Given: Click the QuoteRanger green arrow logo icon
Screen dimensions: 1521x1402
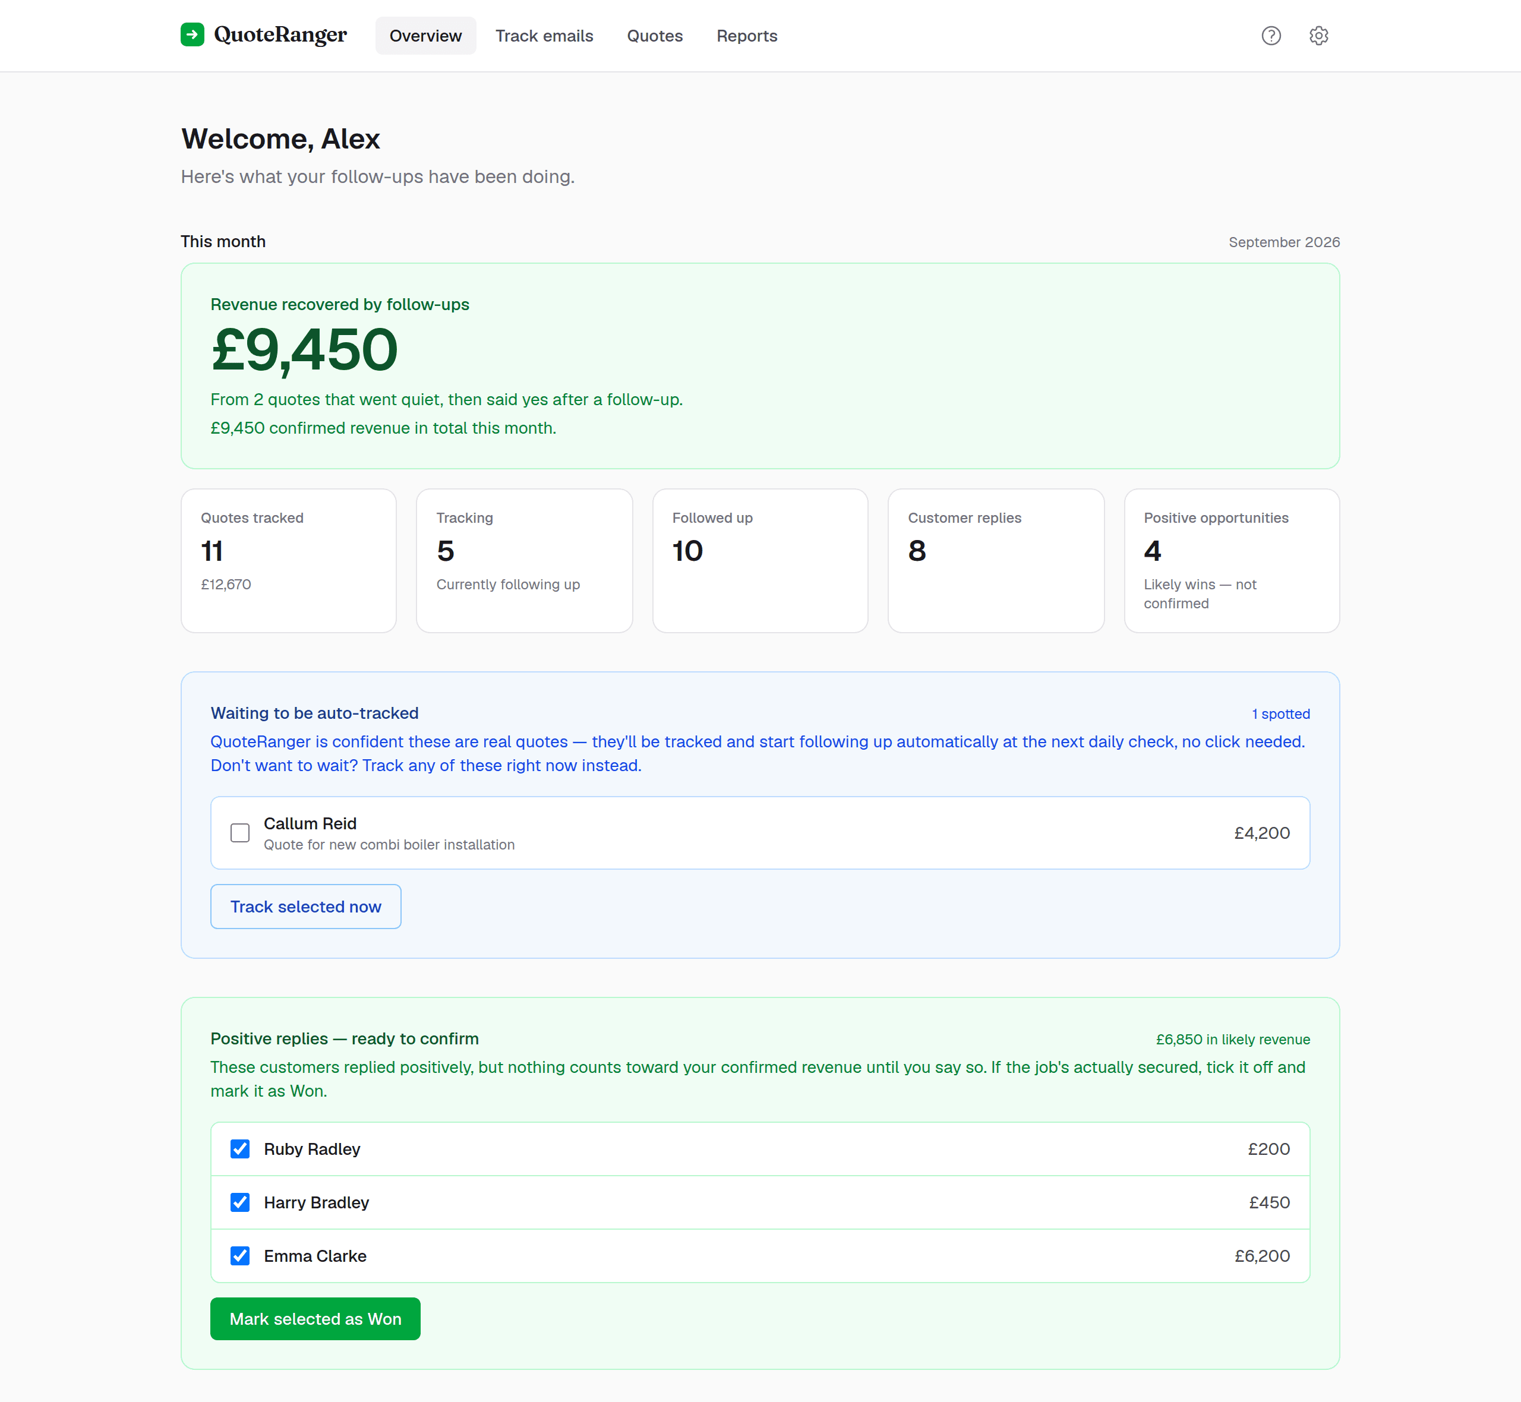Looking at the screenshot, I should click(x=192, y=35).
